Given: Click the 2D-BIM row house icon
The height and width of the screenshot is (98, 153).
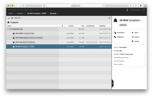Looking at the screenshot, I should [x=14, y=47].
